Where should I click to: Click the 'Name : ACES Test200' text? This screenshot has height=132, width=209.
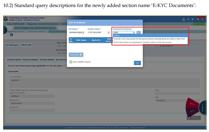[x=16, y=24]
